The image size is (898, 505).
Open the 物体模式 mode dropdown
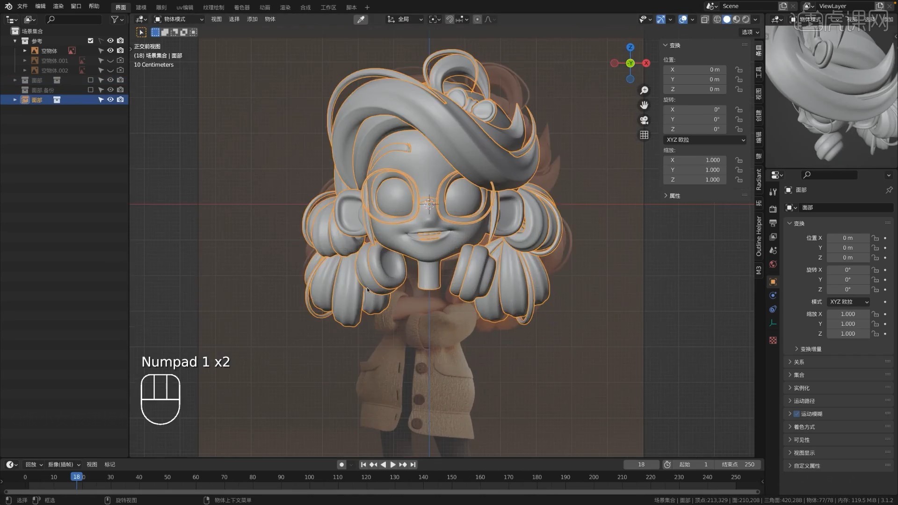[x=178, y=19]
